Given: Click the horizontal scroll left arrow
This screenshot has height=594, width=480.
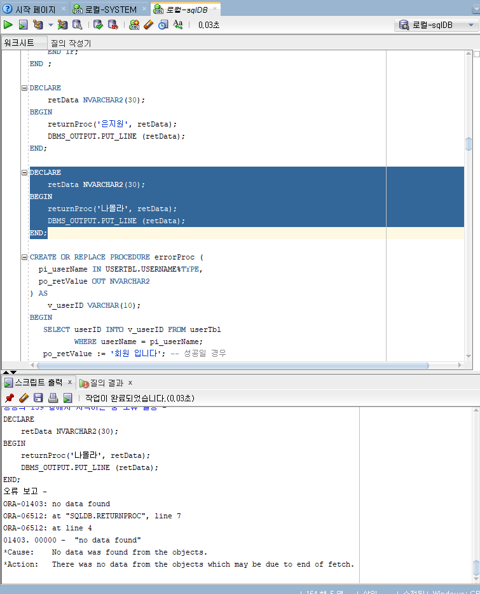Looking at the screenshot, I should coord(32,365).
